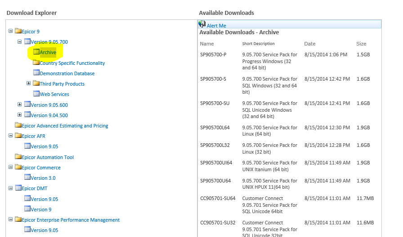This screenshot has height=237, width=403.
Task: Open the Epicor 9 tree link
Action: [x=31, y=32]
